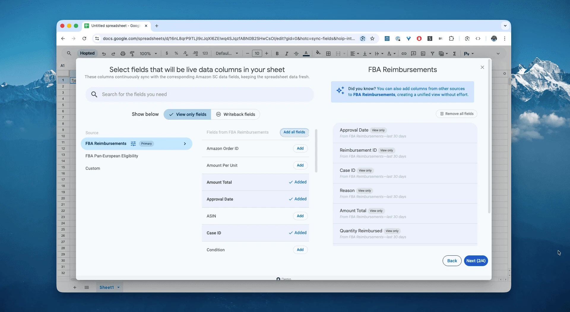Viewport: 570px width, 312px height.
Task: Bookmark this page with star icon
Action: click(x=372, y=39)
